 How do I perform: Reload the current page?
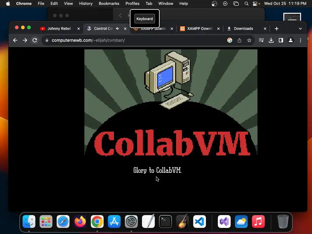tap(35, 41)
